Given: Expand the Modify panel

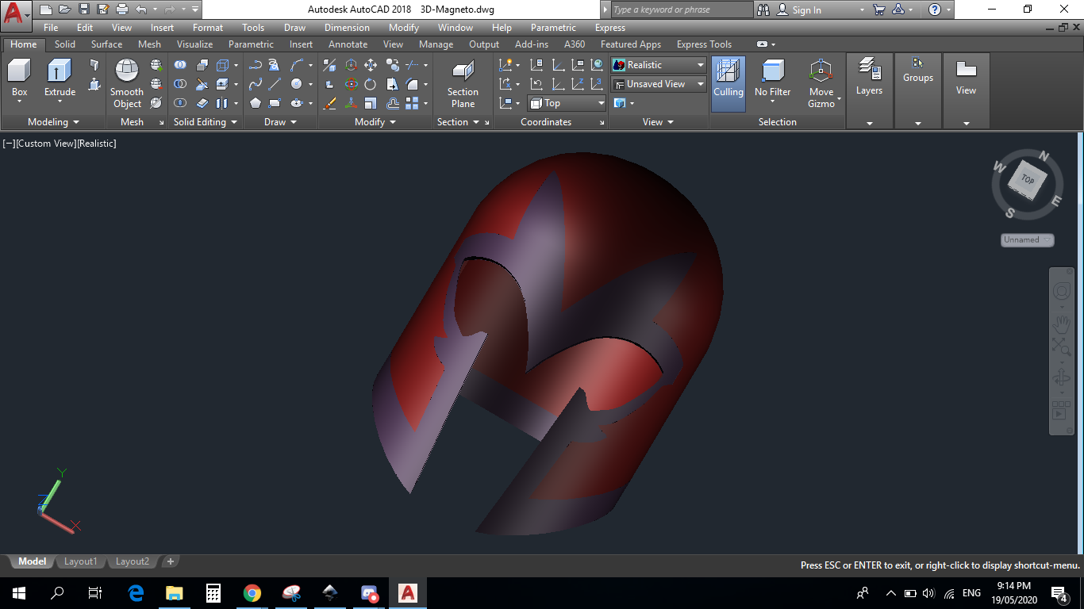Looking at the screenshot, I should click(x=375, y=122).
